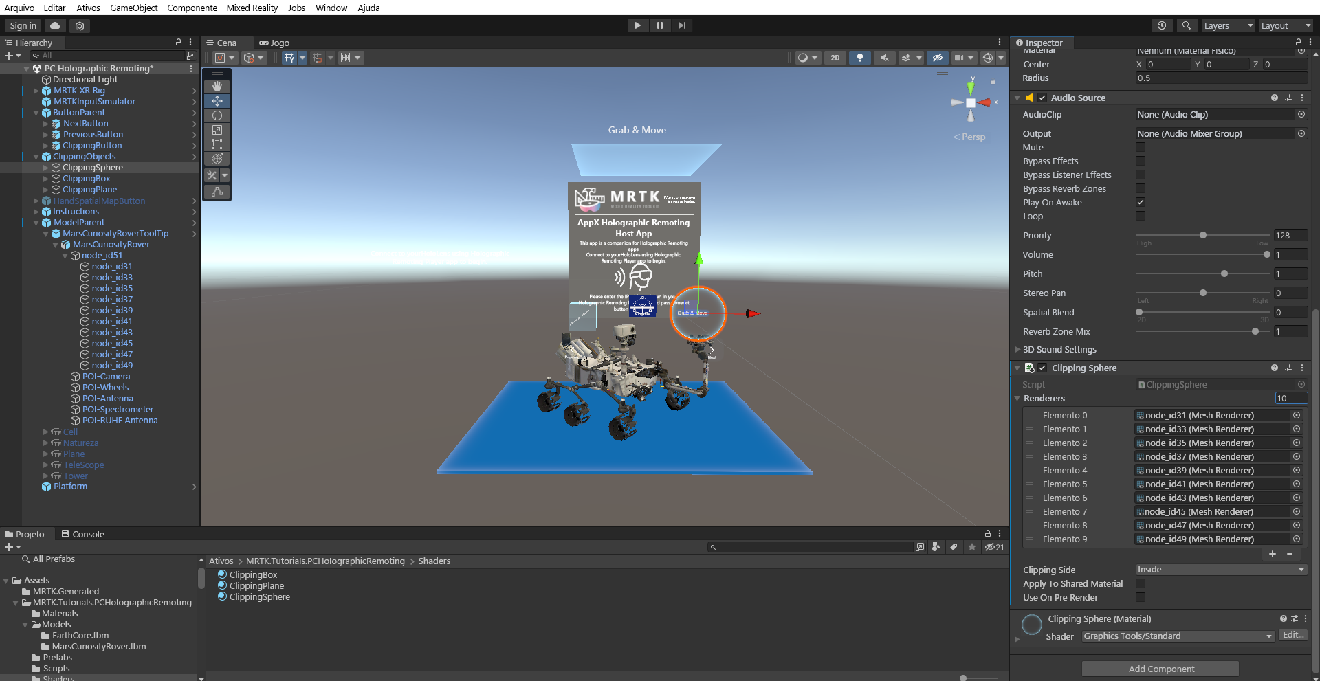Open the Scene view search icon in top toolbar

click(x=1186, y=25)
